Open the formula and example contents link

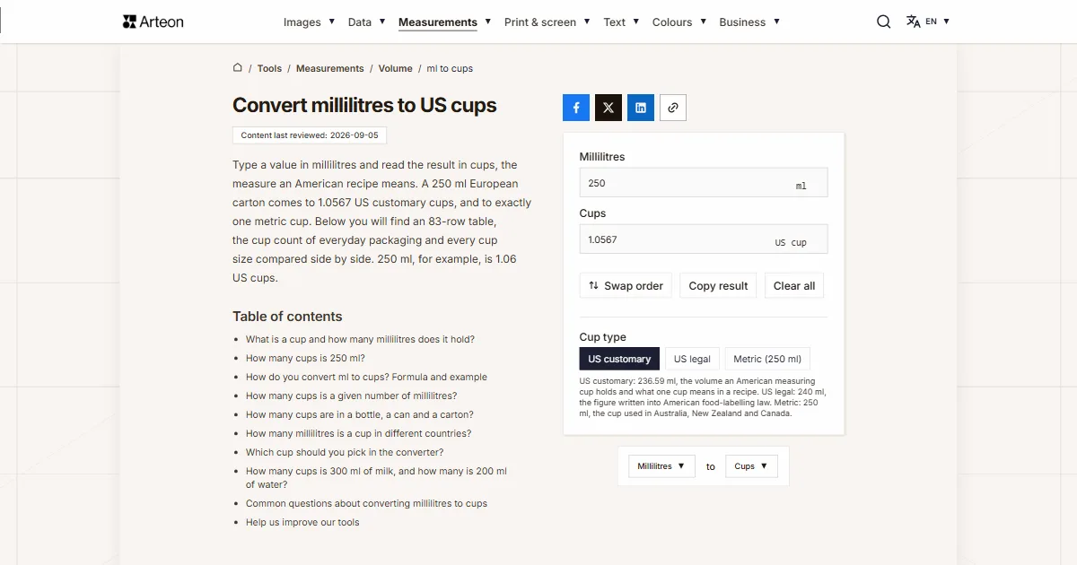(366, 377)
